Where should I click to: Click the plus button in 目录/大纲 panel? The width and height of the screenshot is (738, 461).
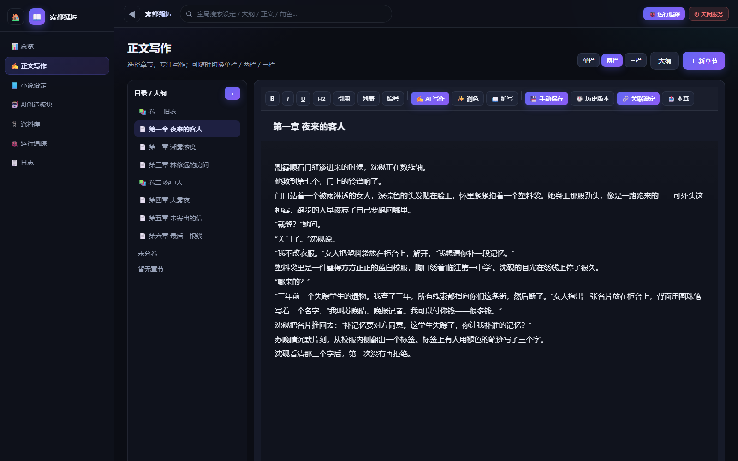click(232, 93)
